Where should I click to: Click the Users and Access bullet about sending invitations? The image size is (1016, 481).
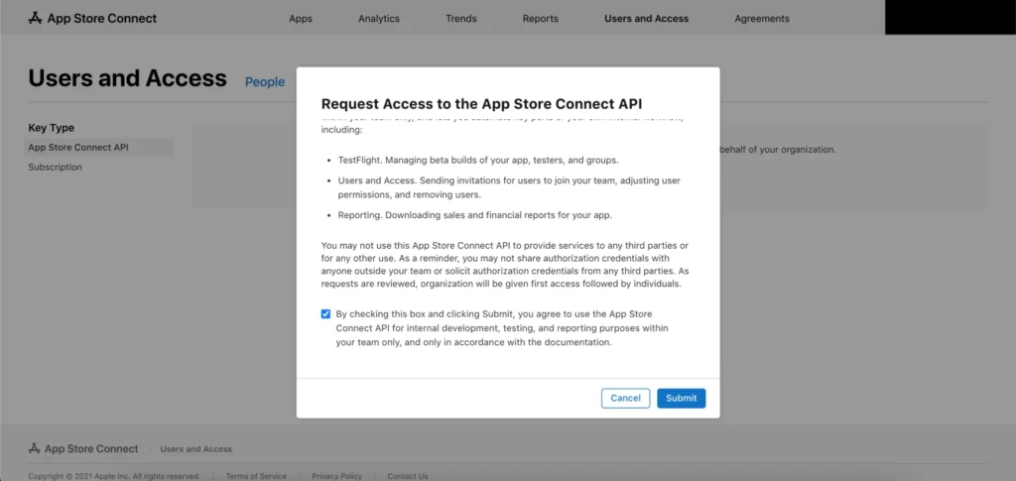point(509,187)
